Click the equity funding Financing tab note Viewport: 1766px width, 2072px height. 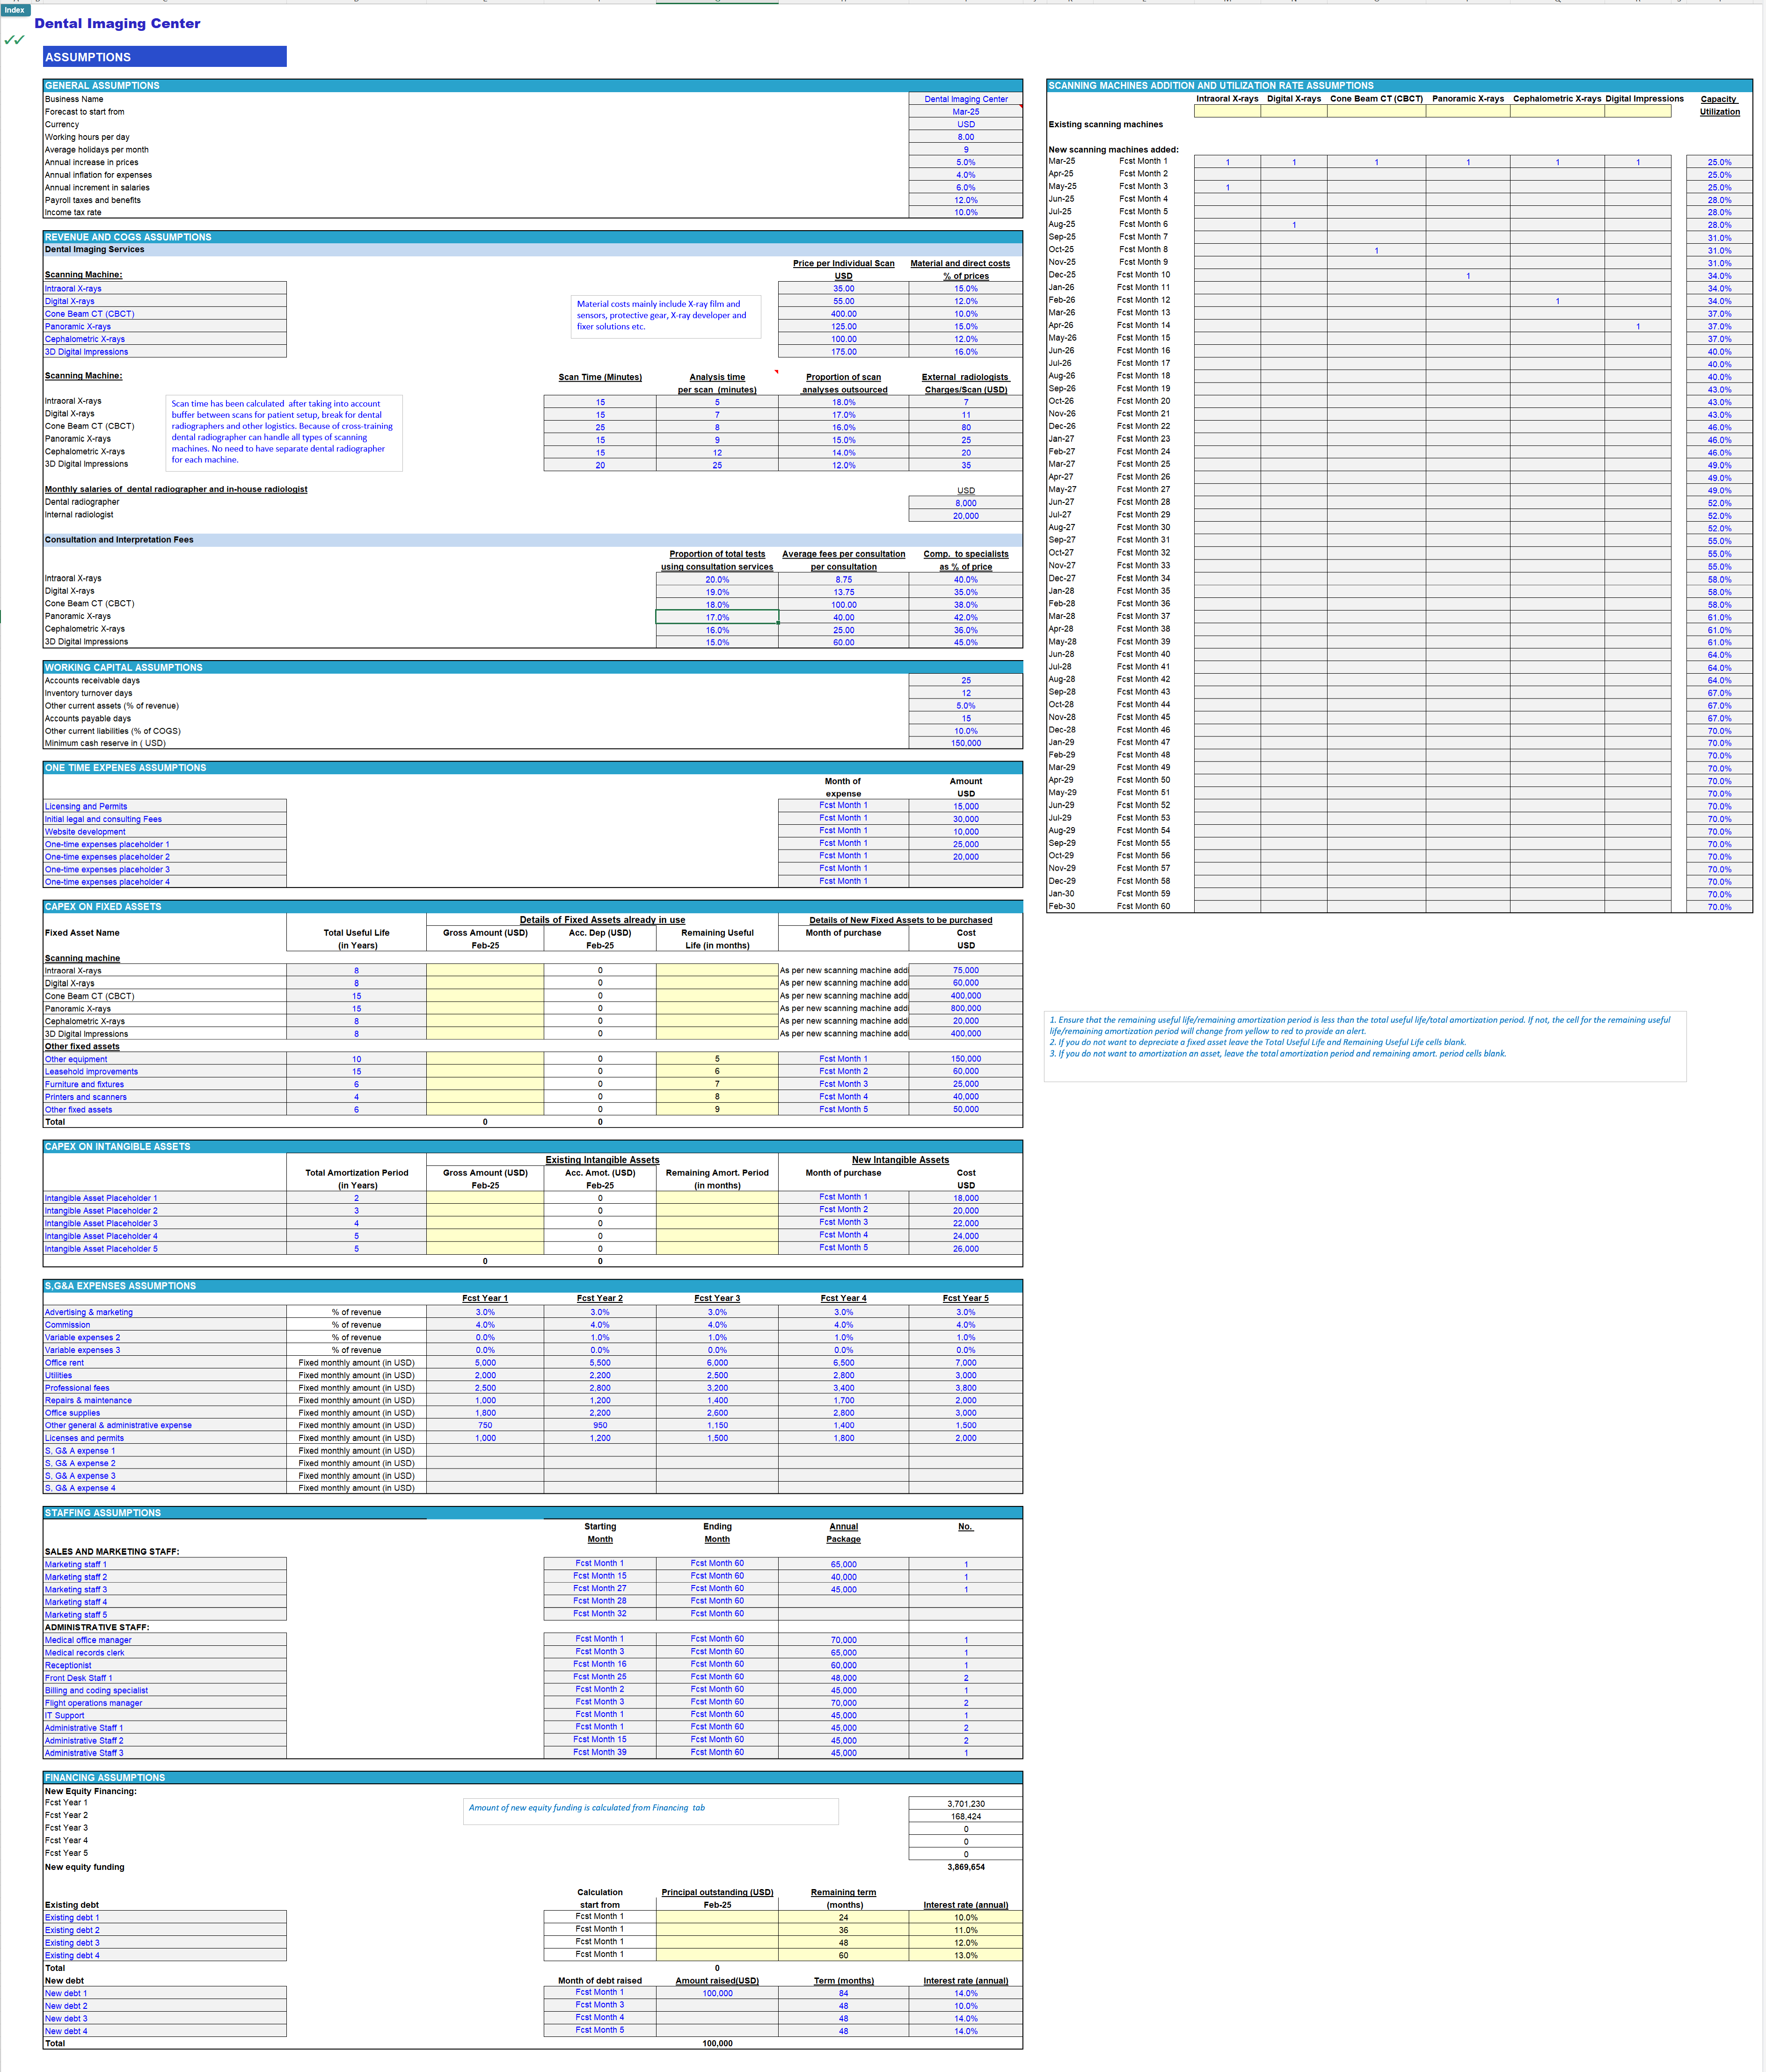coord(651,1811)
